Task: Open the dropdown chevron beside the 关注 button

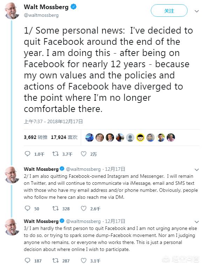Action: [x=197, y=11]
